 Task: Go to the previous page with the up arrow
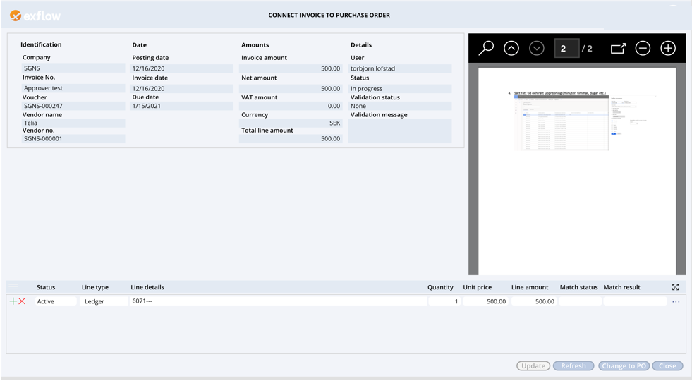click(x=511, y=48)
